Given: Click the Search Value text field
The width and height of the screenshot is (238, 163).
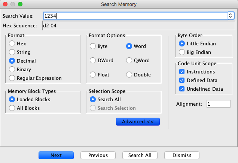Looking at the screenshot, I should pos(135,16).
